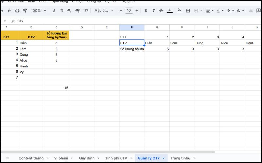Screen dimensions: 262x163
Task: Click the horizontal scrollbar
Action: [x=108, y=152]
